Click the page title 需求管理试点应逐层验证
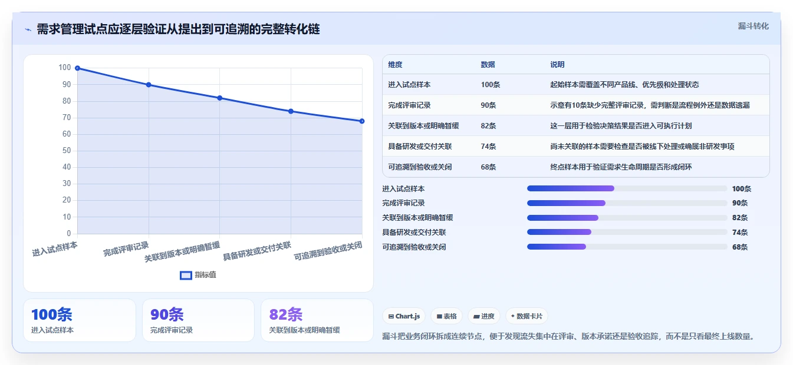Screen dimensions: 793x365 coord(178,29)
